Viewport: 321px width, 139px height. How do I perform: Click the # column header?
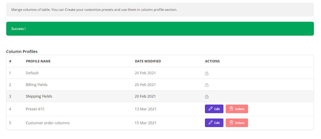click(x=10, y=61)
